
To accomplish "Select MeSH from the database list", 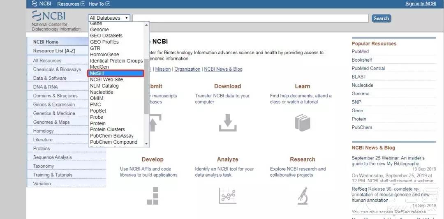I will tap(116, 73).
